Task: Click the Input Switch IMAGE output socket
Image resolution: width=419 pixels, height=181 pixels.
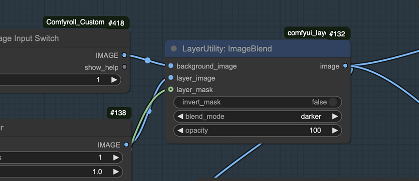Action: click(124, 55)
